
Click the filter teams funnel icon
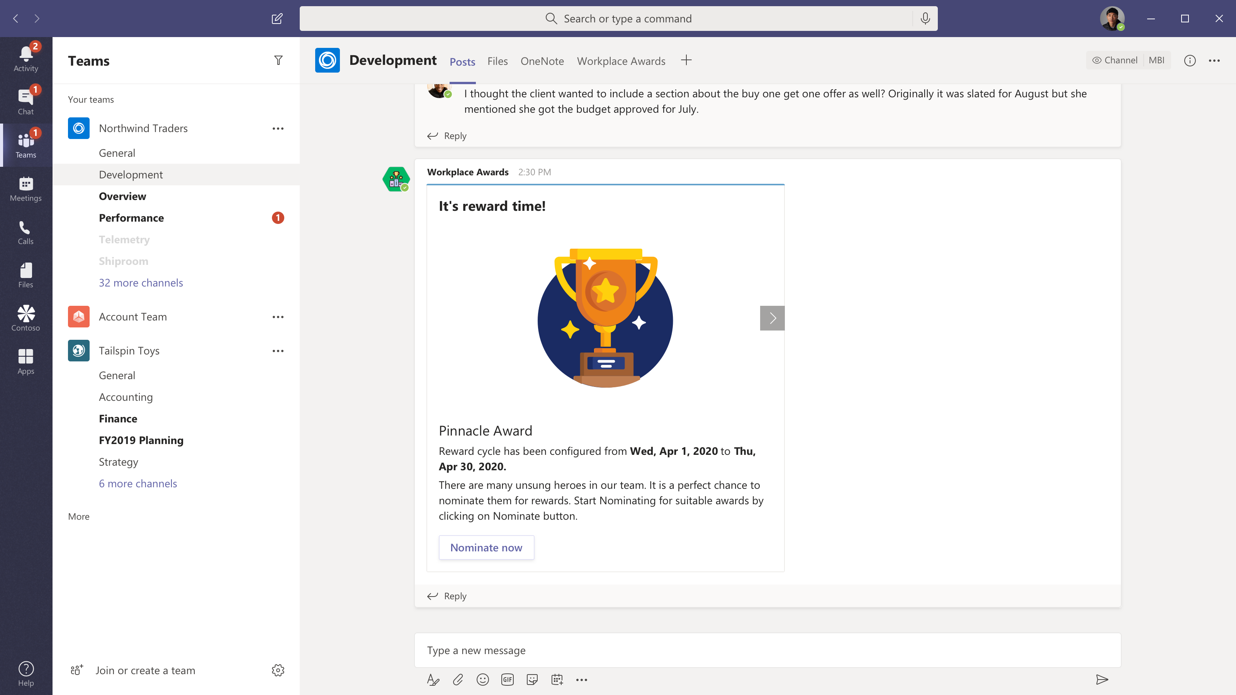278,61
